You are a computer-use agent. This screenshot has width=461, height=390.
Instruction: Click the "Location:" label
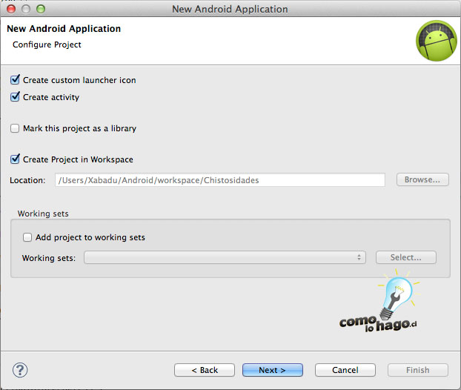[x=27, y=180]
